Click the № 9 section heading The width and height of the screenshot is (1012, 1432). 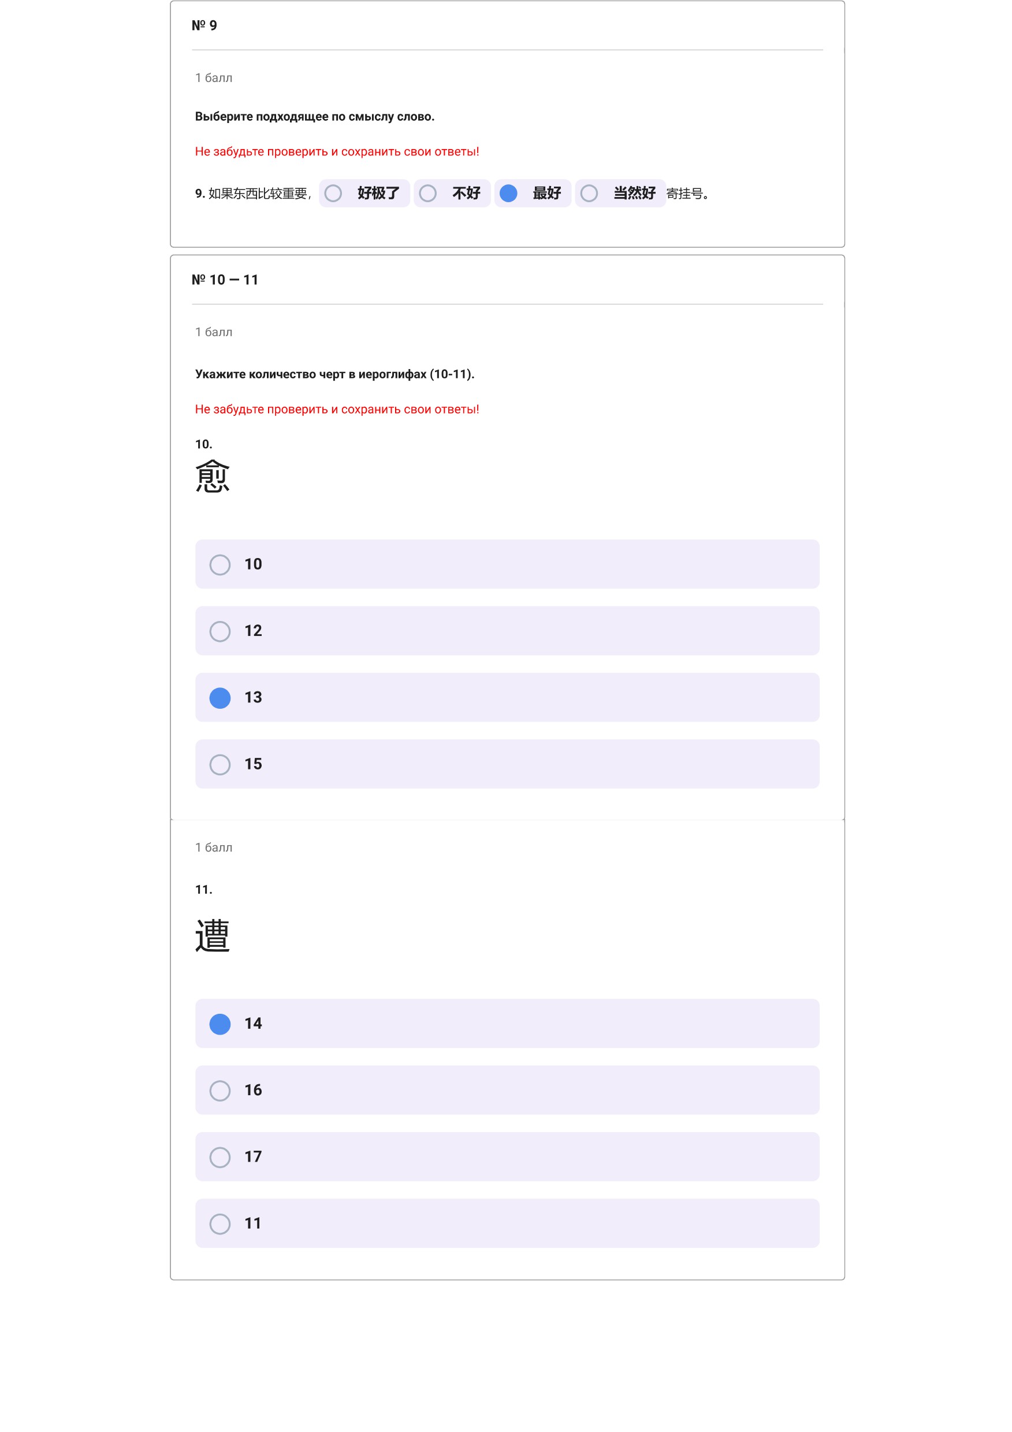point(204,25)
